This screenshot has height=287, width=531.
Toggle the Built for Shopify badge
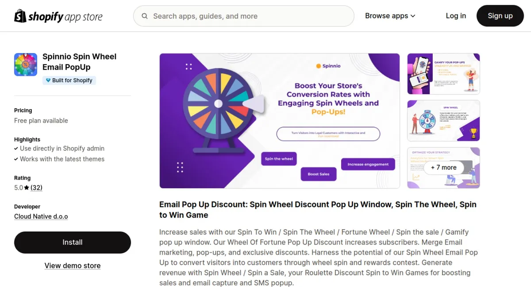tap(69, 80)
